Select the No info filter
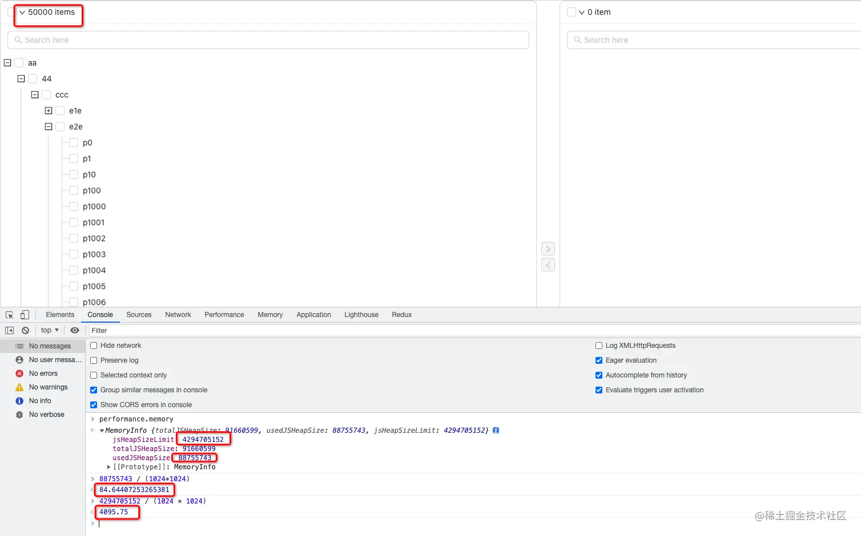The image size is (861, 536). point(43,401)
